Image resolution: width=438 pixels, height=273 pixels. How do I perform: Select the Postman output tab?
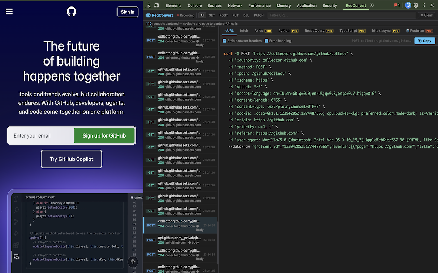tap(419, 31)
